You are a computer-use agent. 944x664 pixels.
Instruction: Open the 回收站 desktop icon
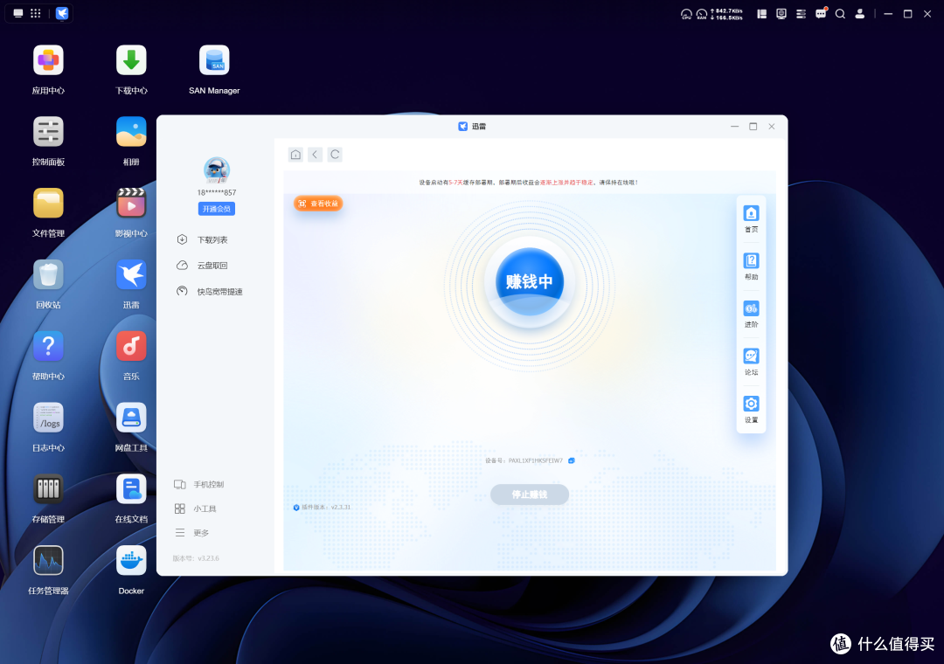click(48, 275)
